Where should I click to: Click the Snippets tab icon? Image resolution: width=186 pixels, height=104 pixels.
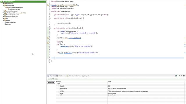coord(83,76)
